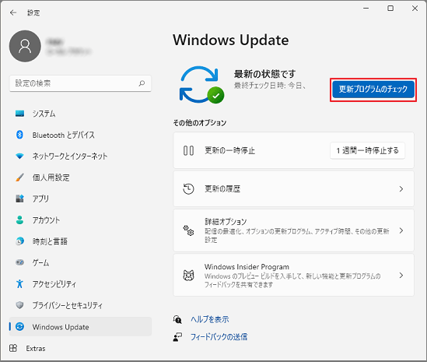Click the pause icon for 更新の一時停止
The image size is (427, 362).
(x=188, y=150)
